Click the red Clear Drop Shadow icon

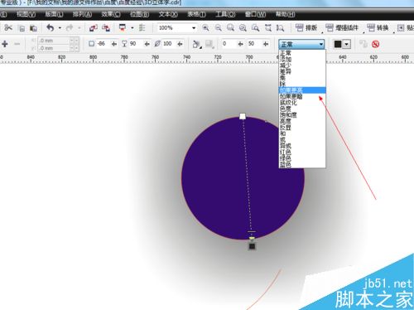[x=375, y=44]
